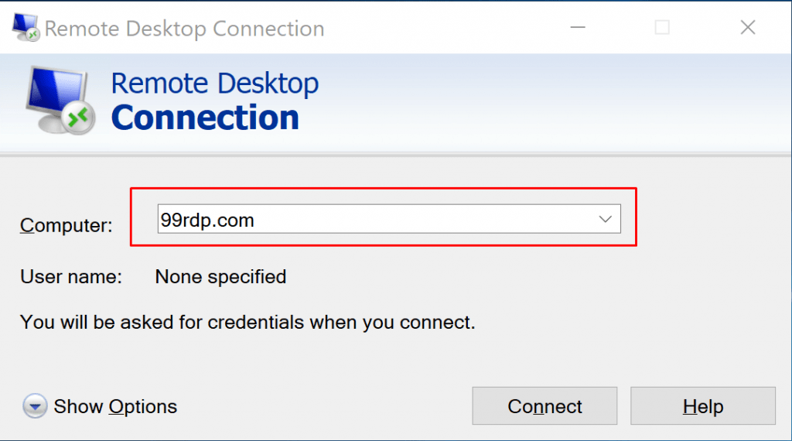
Task: Click the "User name:" label
Action: [x=71, y=276]
